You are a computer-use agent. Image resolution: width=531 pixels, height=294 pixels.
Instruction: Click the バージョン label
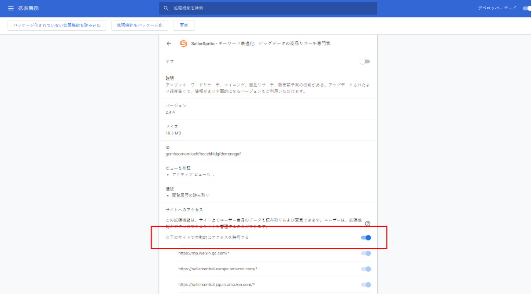176,106
